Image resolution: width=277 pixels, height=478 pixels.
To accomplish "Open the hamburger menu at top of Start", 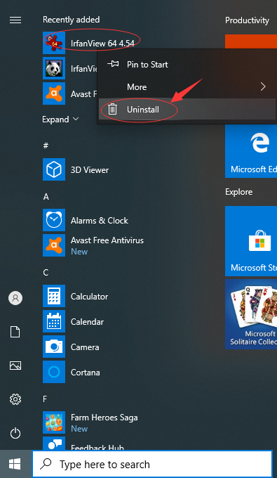I will 15,20.
